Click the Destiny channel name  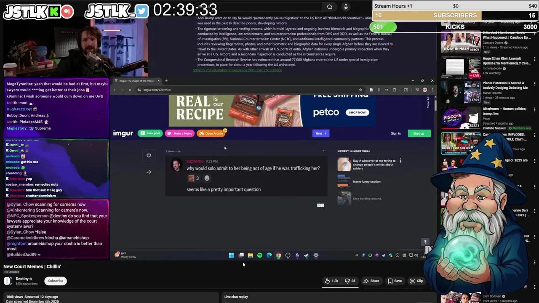coord(22,279)
